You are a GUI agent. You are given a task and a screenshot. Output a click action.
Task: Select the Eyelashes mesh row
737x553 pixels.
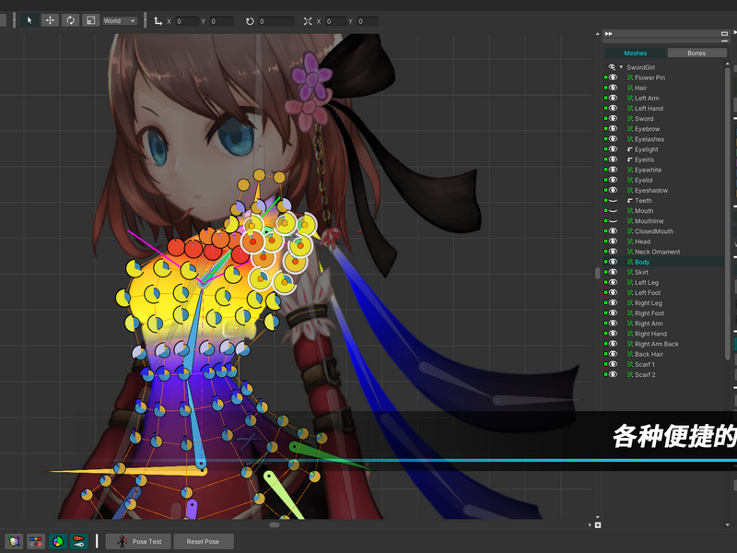pos(664,139)
